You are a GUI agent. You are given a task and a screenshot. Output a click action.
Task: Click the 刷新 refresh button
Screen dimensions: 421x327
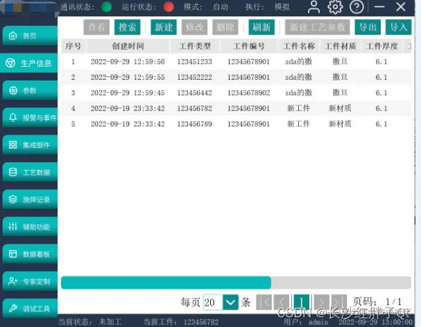click(x=261, y=27)
